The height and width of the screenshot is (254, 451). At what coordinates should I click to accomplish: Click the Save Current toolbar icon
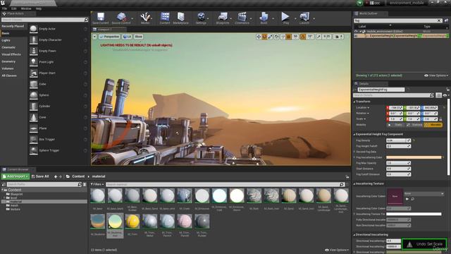point(100,18)
